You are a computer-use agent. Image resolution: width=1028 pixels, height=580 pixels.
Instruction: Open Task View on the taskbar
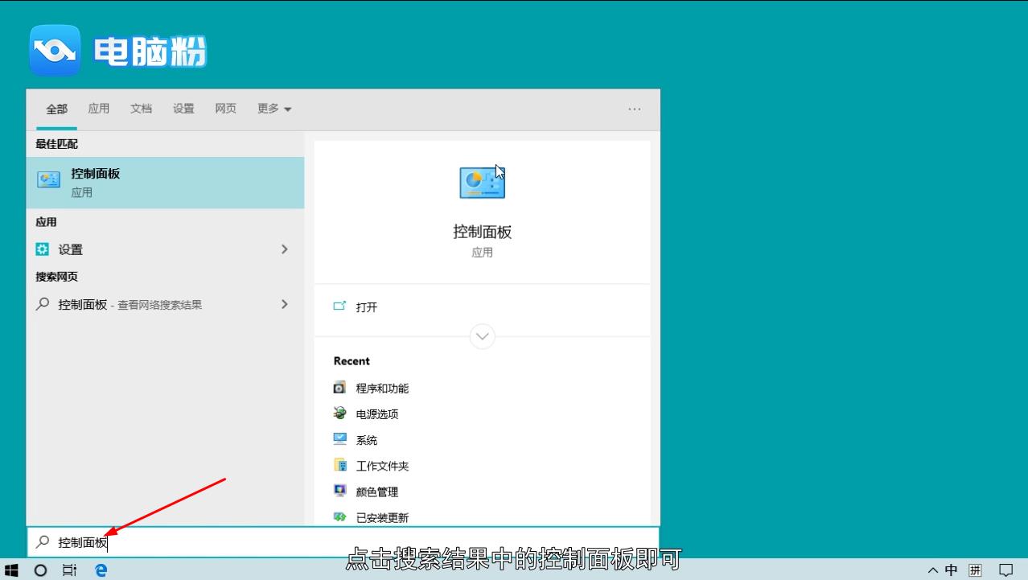point(70,570)
